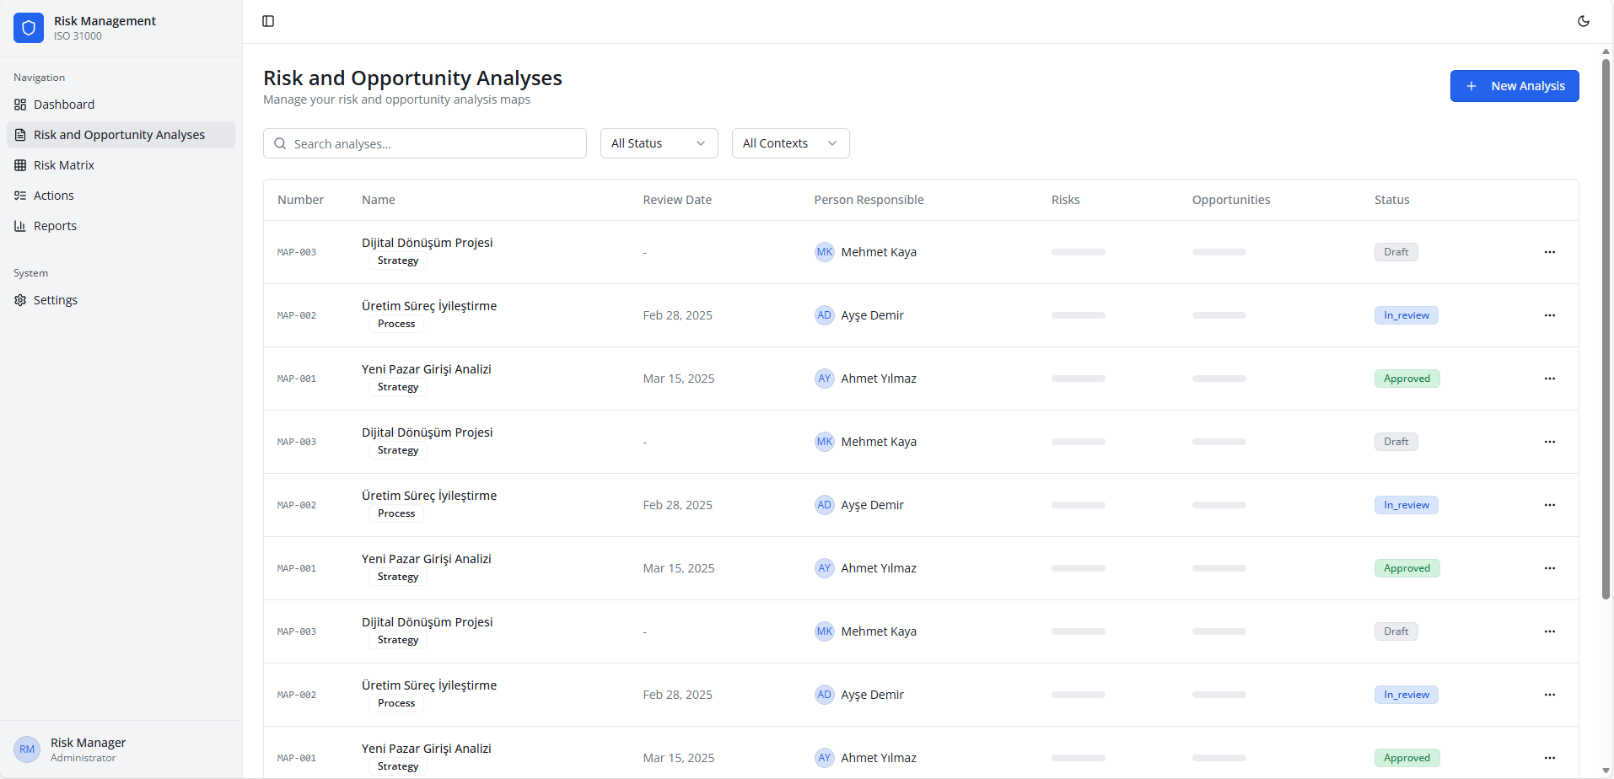This screenshot has height=779, width=1614.
Task: Open Actions using its checklist icon
Action: click(x=19, y=196)
